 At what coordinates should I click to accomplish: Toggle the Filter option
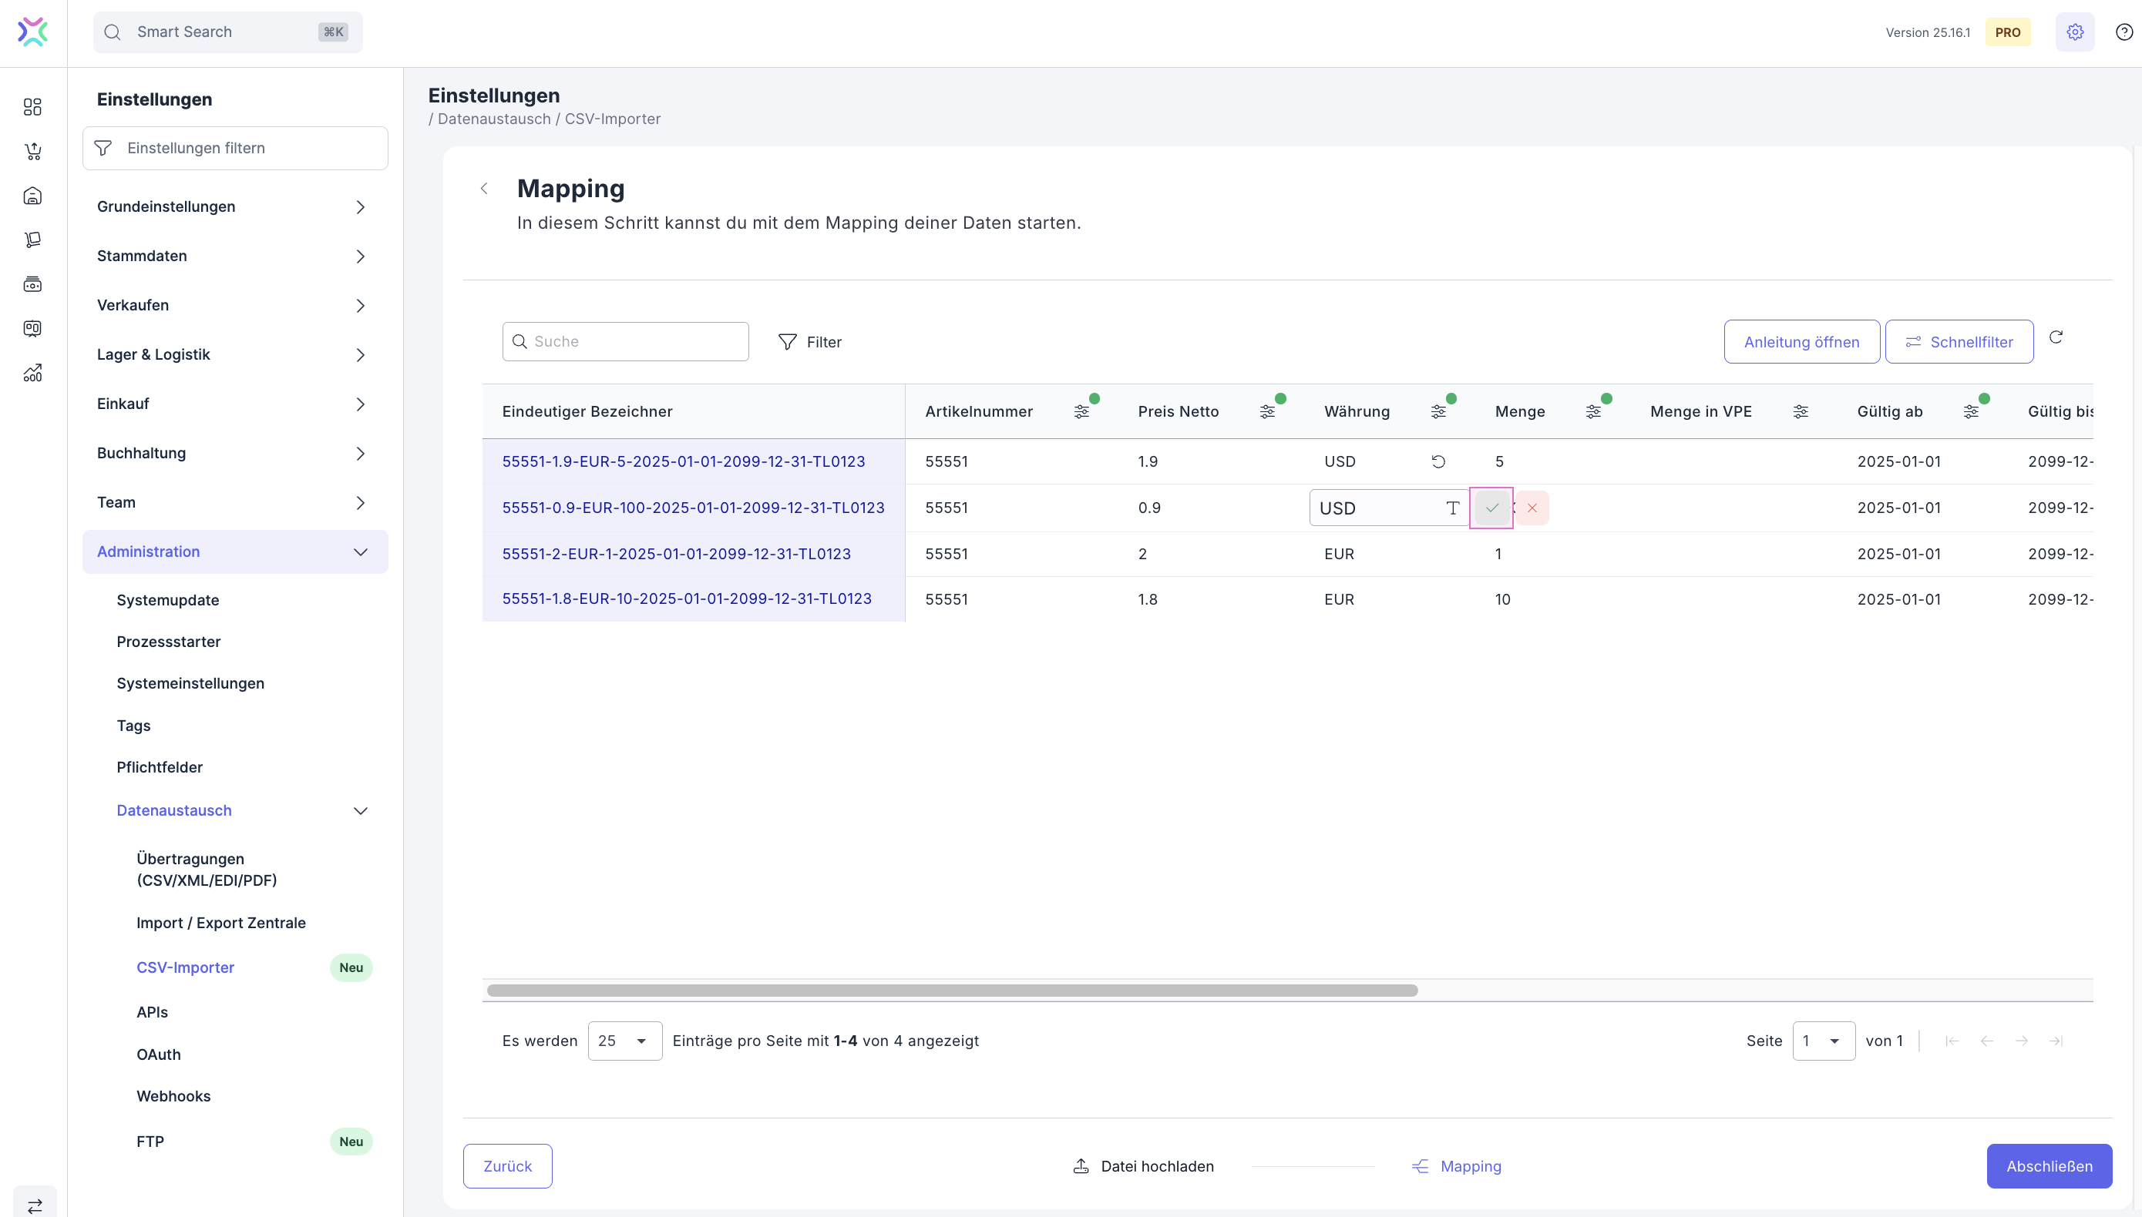[x=809, y=342]
